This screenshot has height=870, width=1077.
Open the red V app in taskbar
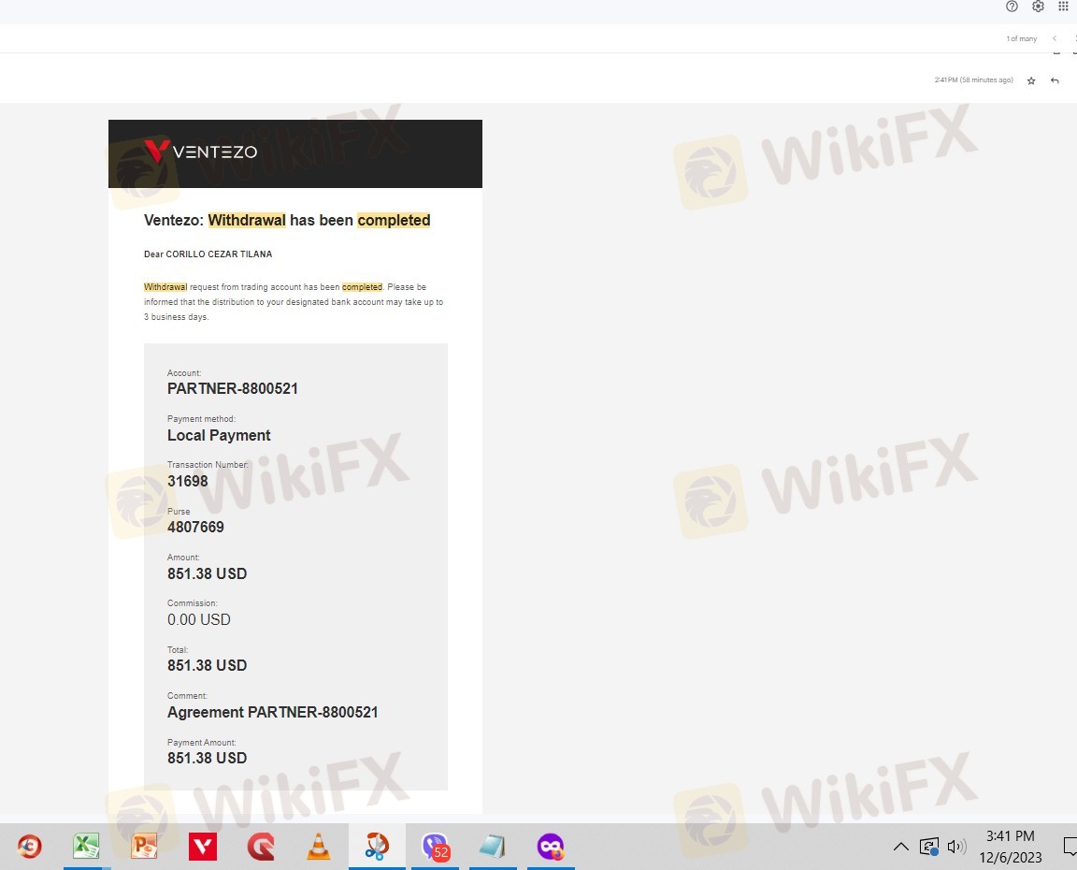(x=203, y=847)
